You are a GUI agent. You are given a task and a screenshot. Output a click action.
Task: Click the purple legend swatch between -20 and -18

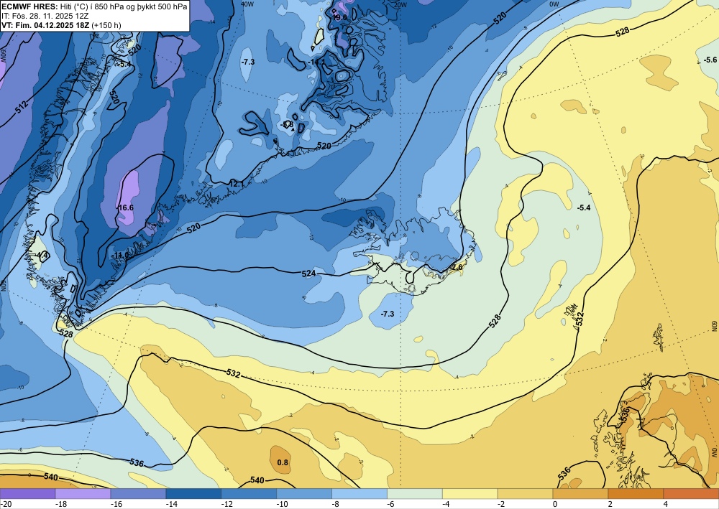pyautogui.click(x=27, y=494)
